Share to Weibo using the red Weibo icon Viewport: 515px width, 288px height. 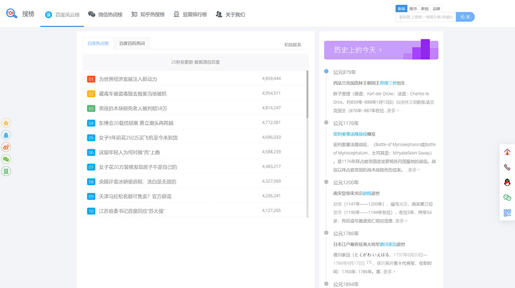pos(6,147)
